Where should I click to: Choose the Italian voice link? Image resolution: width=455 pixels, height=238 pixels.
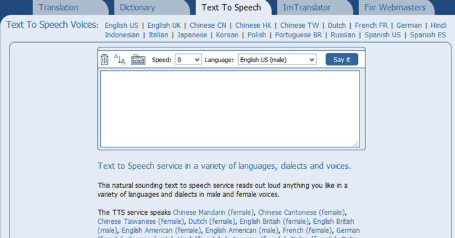(x=158, y=35)
